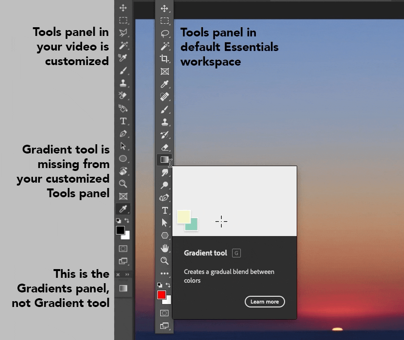Select the History Brush tool
404x340 pixels.
(165, 135)
